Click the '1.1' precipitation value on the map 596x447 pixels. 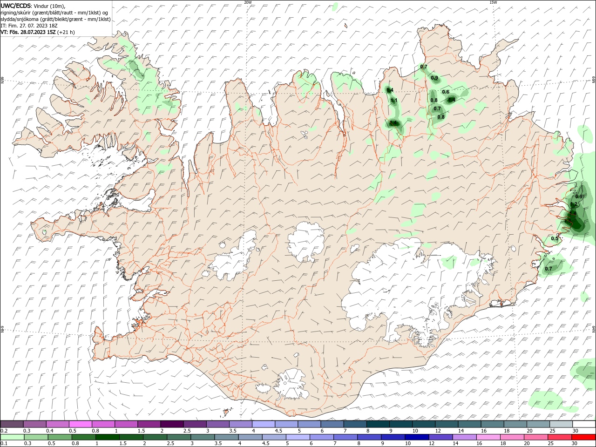click(x=394, y=101)
